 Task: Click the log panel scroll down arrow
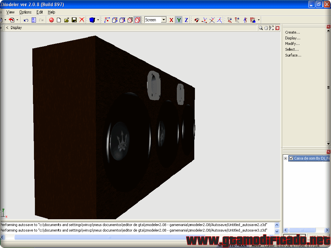tap(277, 231)
